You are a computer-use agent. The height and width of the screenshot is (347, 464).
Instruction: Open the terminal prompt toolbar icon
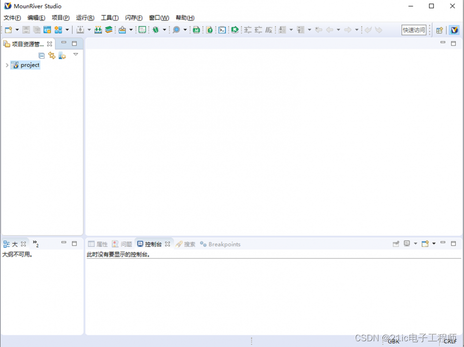pos(222,30)
